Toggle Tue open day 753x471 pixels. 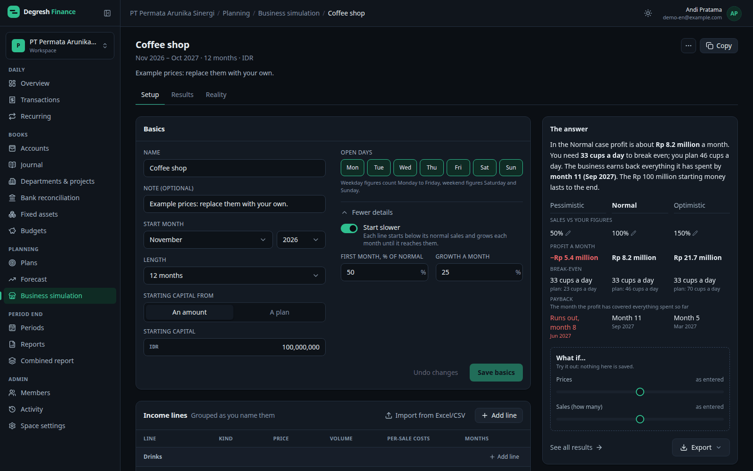click(x=379, y=168)
